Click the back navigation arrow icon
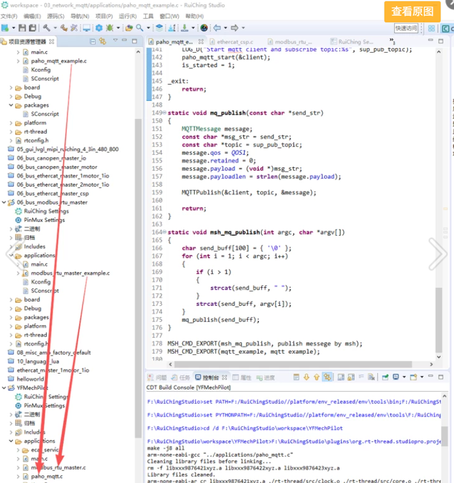Image resolution: width=454 pixels, height=483 pixels. 217,28
